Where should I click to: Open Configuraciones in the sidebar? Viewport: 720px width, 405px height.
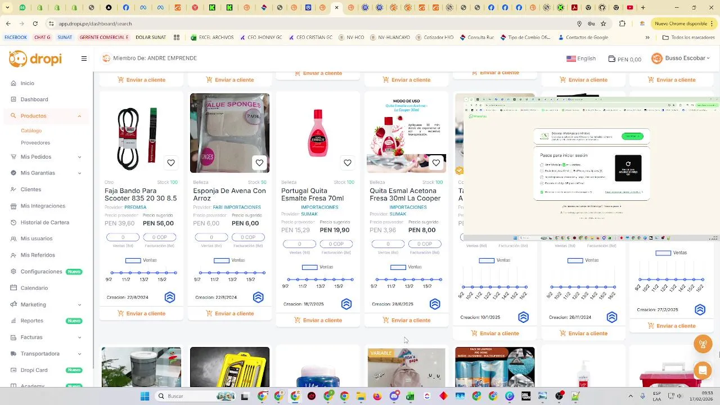pos(46,272)
